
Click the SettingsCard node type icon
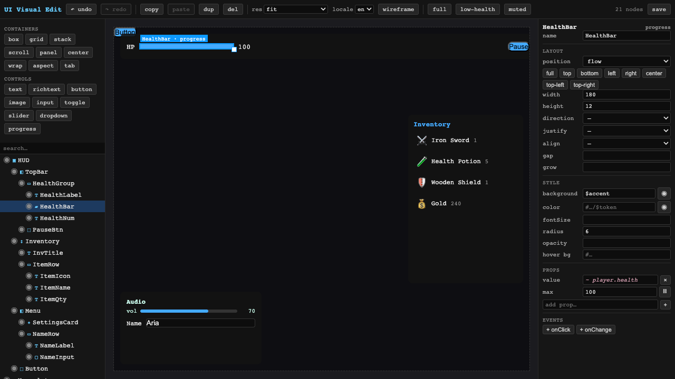[x=29, y=323]
